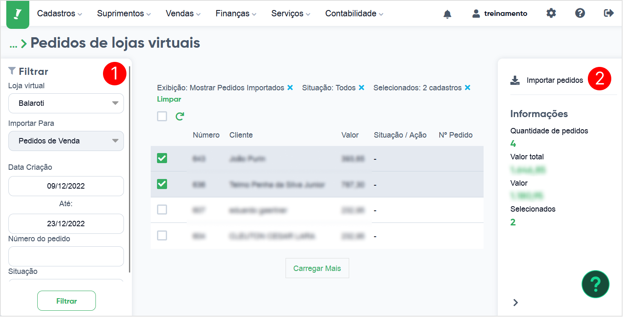Click the Número do pedido input field
623x317 pixels.
[66, 256]
